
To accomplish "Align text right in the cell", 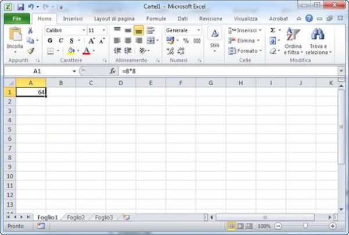I will pos(138,41).
